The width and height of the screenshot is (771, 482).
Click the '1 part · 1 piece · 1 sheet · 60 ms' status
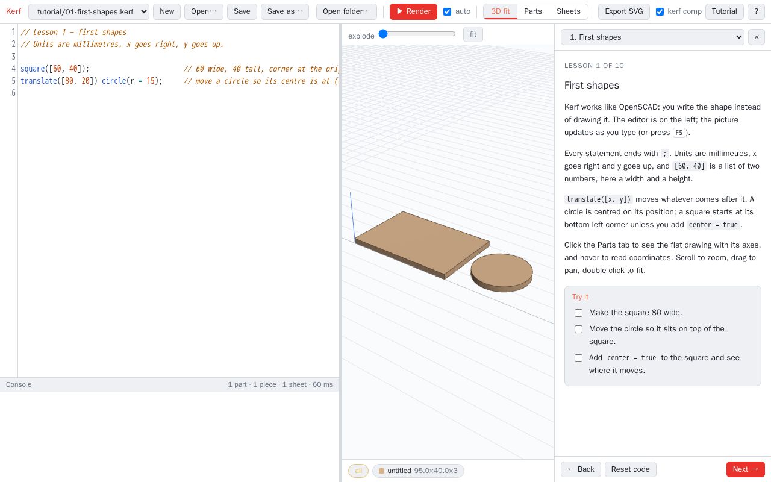(280, 384)
